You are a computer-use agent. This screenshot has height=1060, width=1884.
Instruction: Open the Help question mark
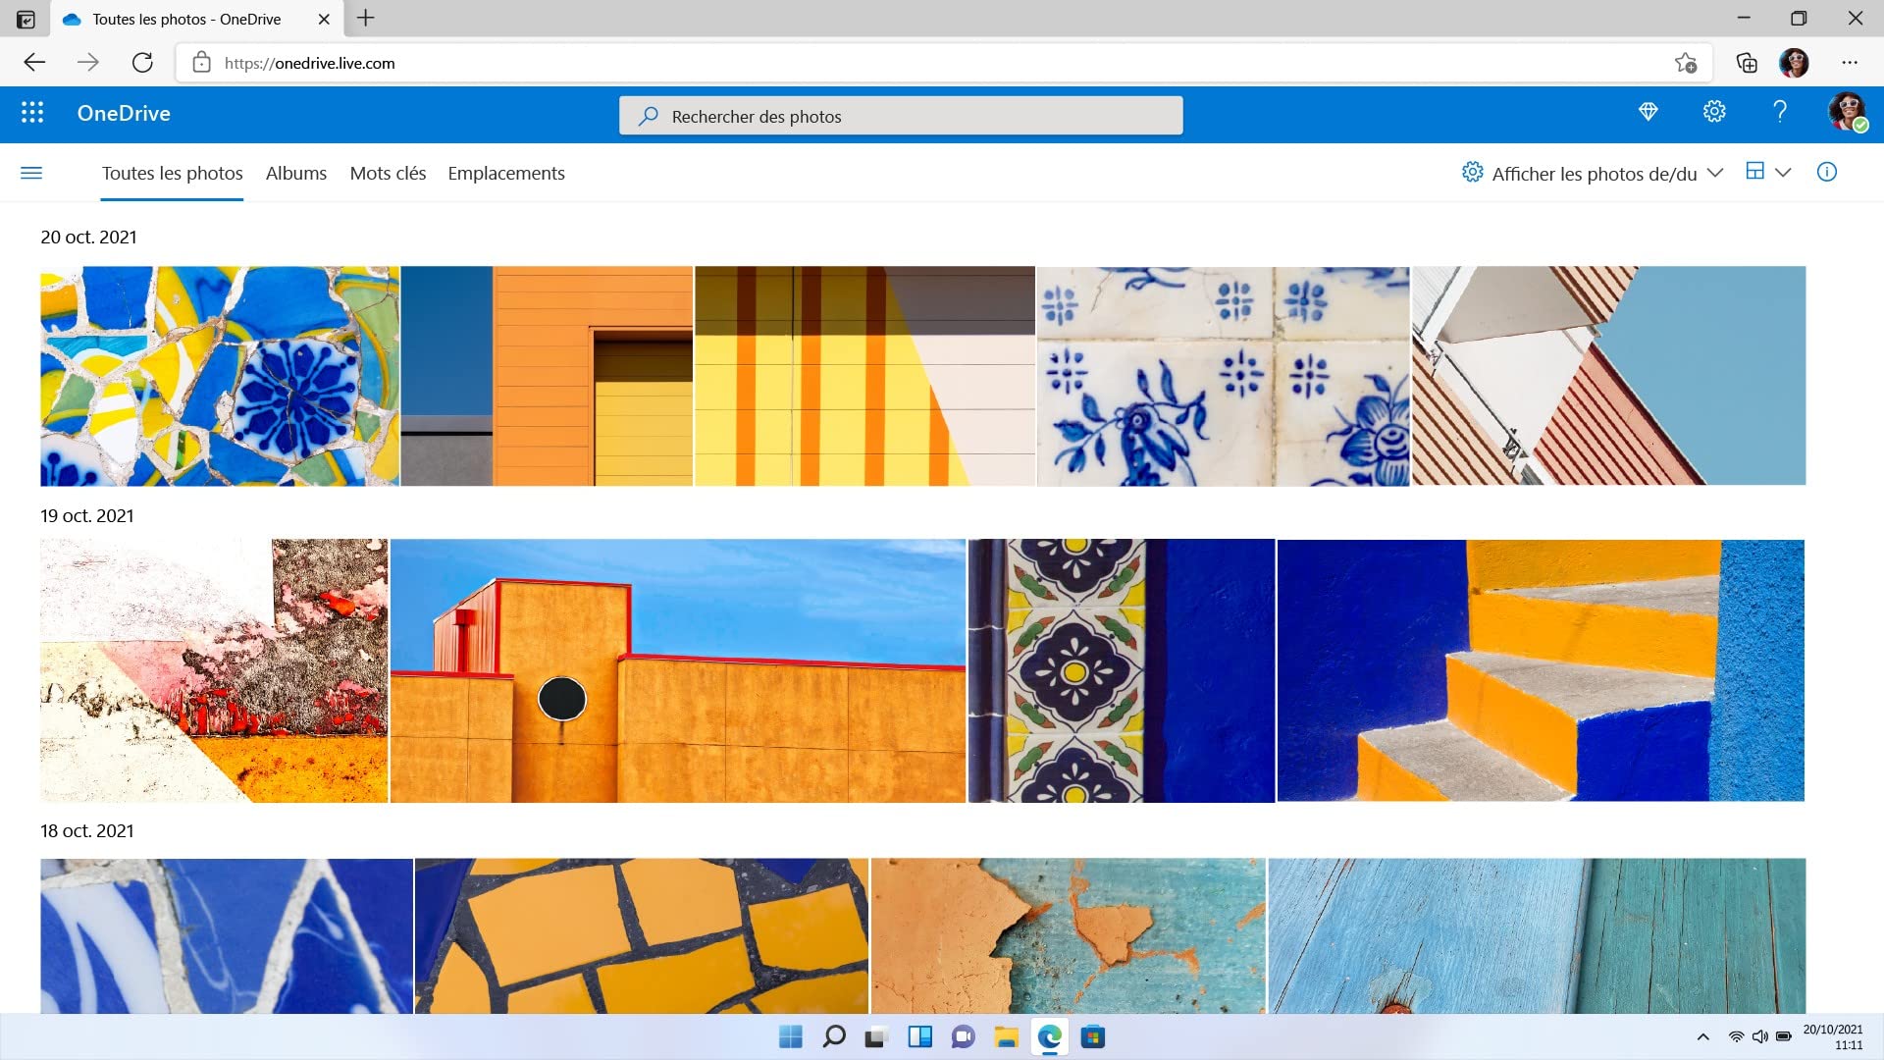click(1780, 112)
